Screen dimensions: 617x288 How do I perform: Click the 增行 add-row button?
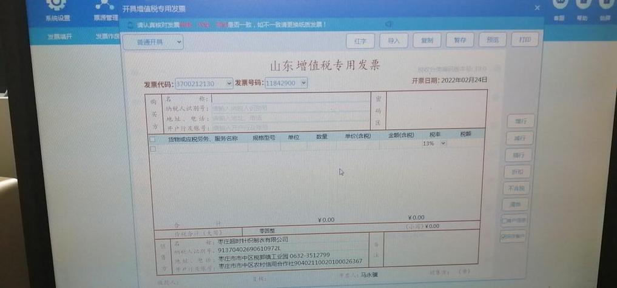click(x=521, y=121)
